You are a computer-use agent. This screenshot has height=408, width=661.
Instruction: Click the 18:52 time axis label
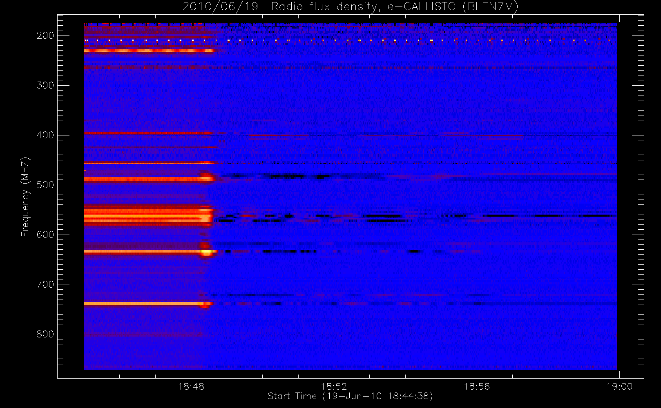pyautogui.click(x=334, y=386)
